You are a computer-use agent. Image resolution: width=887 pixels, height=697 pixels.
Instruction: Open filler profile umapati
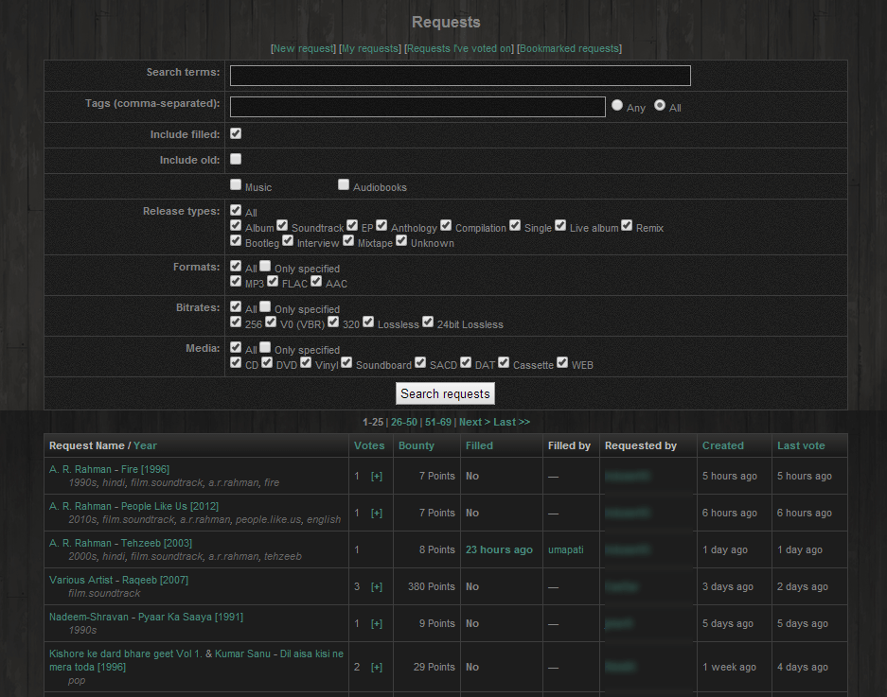(x=566, y=550)
